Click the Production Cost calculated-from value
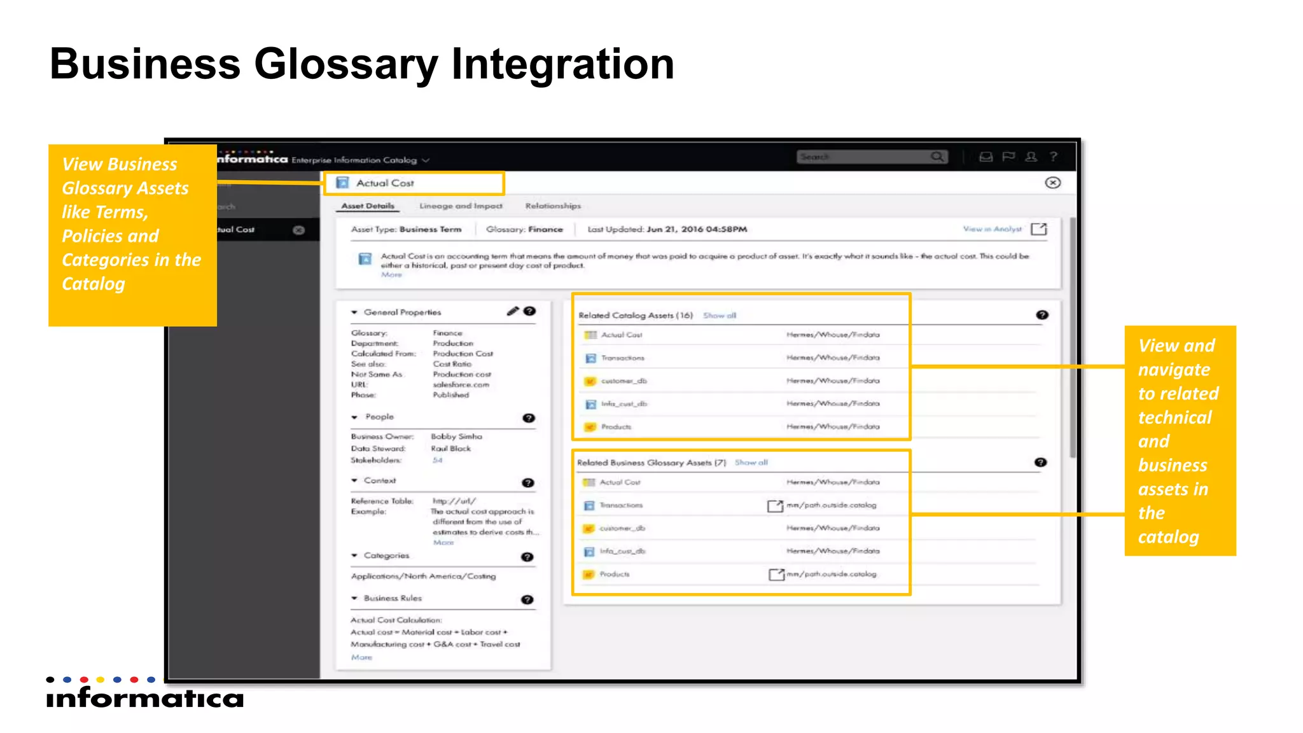 pyautogui.click(x=463, y=354)
